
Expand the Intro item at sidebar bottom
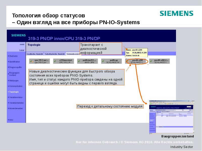point(8,120)
